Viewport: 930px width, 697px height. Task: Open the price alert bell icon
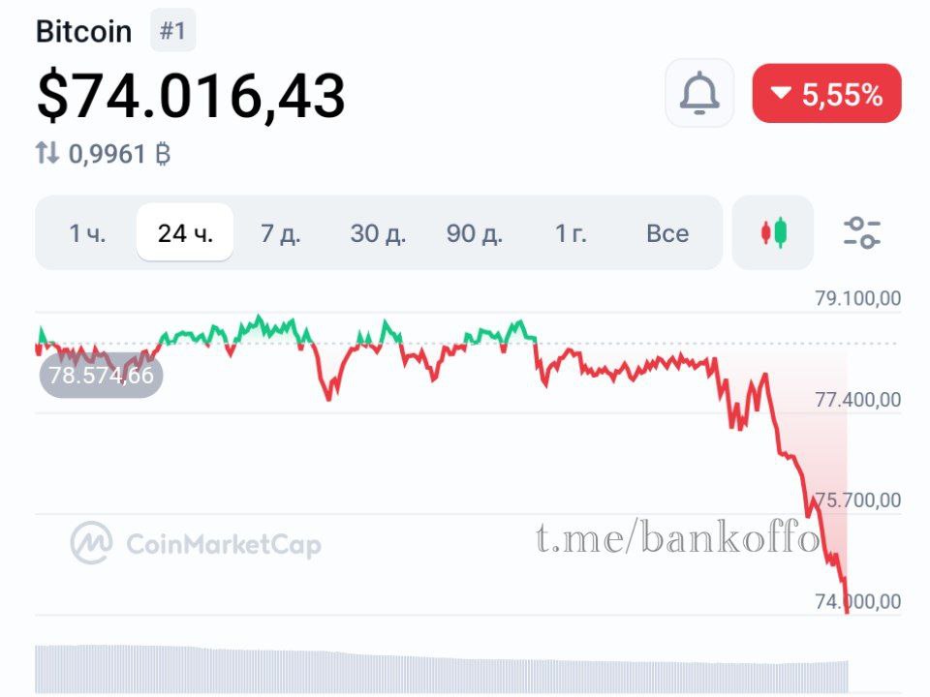click(698, 93)
